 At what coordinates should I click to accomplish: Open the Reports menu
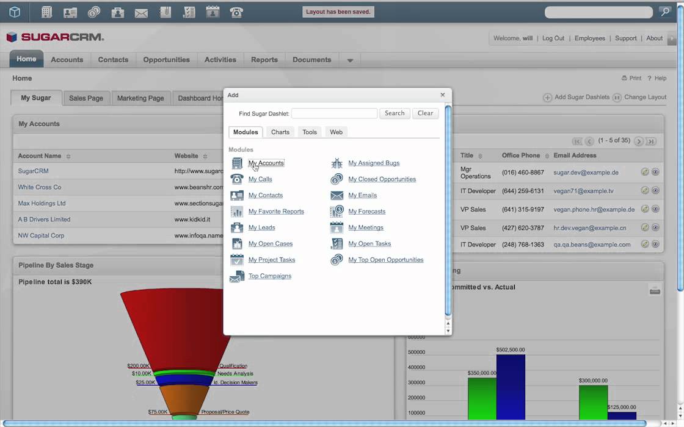(x=264, y=60)
